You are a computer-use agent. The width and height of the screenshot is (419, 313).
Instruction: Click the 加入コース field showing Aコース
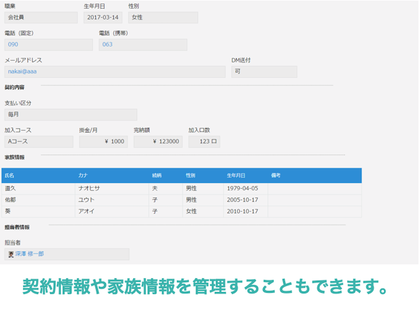click(x=38, y=142)
